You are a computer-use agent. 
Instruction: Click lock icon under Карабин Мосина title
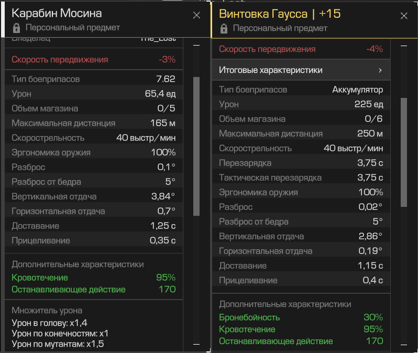(16, 28)
